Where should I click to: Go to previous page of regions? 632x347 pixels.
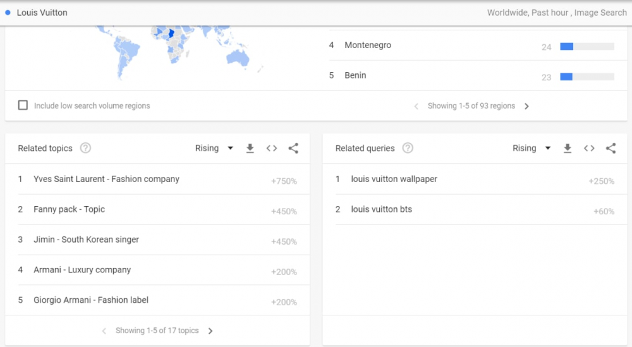(416, 106)
